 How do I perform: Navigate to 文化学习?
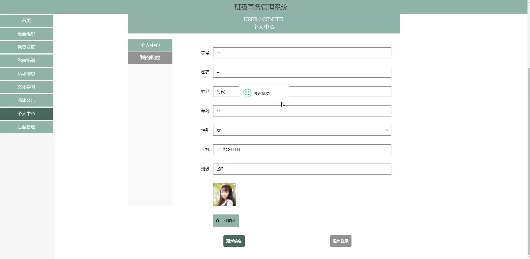[26, 87]
